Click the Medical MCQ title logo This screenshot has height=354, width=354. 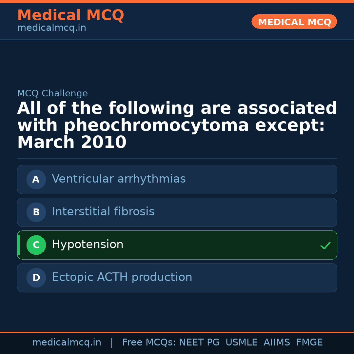(x=70, y=15)
